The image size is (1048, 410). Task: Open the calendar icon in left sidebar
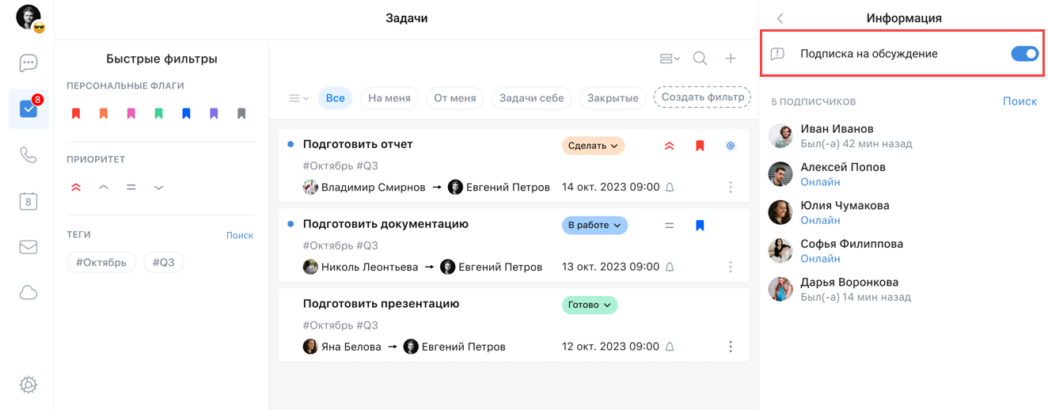point(28,201)
